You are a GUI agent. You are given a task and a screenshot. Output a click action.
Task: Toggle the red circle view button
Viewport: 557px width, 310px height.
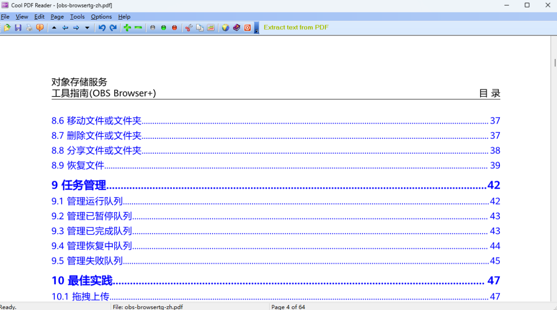click(x=174, y=27)
